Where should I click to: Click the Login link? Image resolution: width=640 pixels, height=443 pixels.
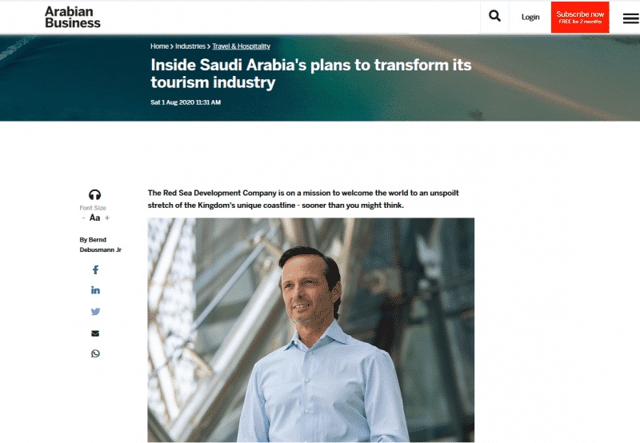tap(530, 17)
